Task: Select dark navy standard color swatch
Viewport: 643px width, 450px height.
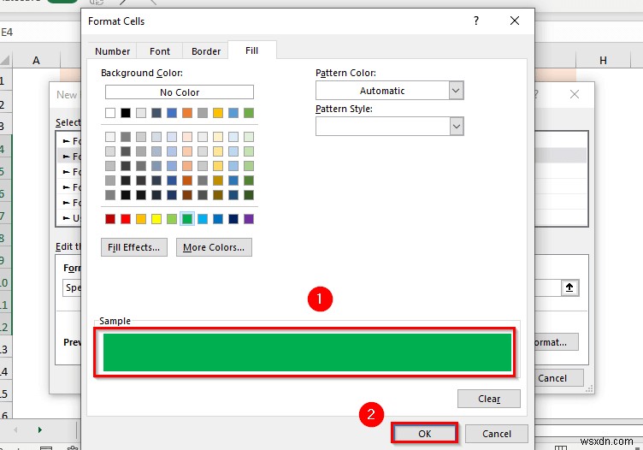Action: 233,219
